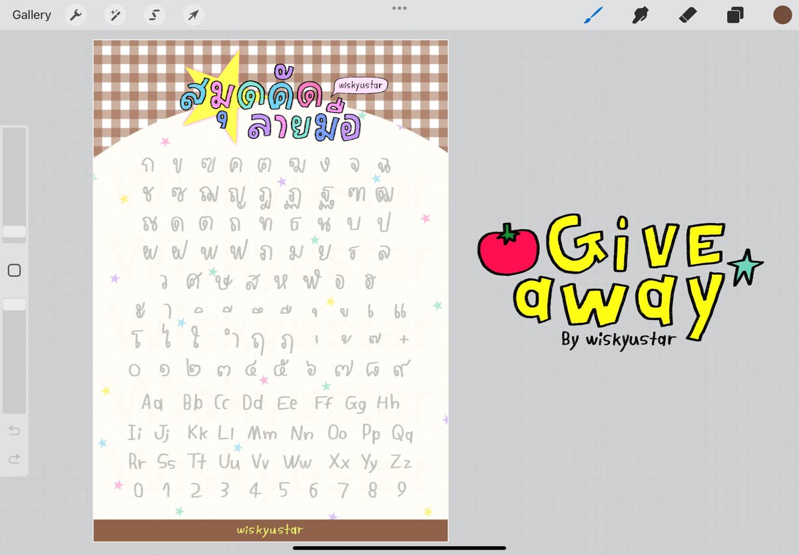Viewport: 799px width, 555px height.
Task: Tap the 'Rr' practice letters
Action: 138,462
